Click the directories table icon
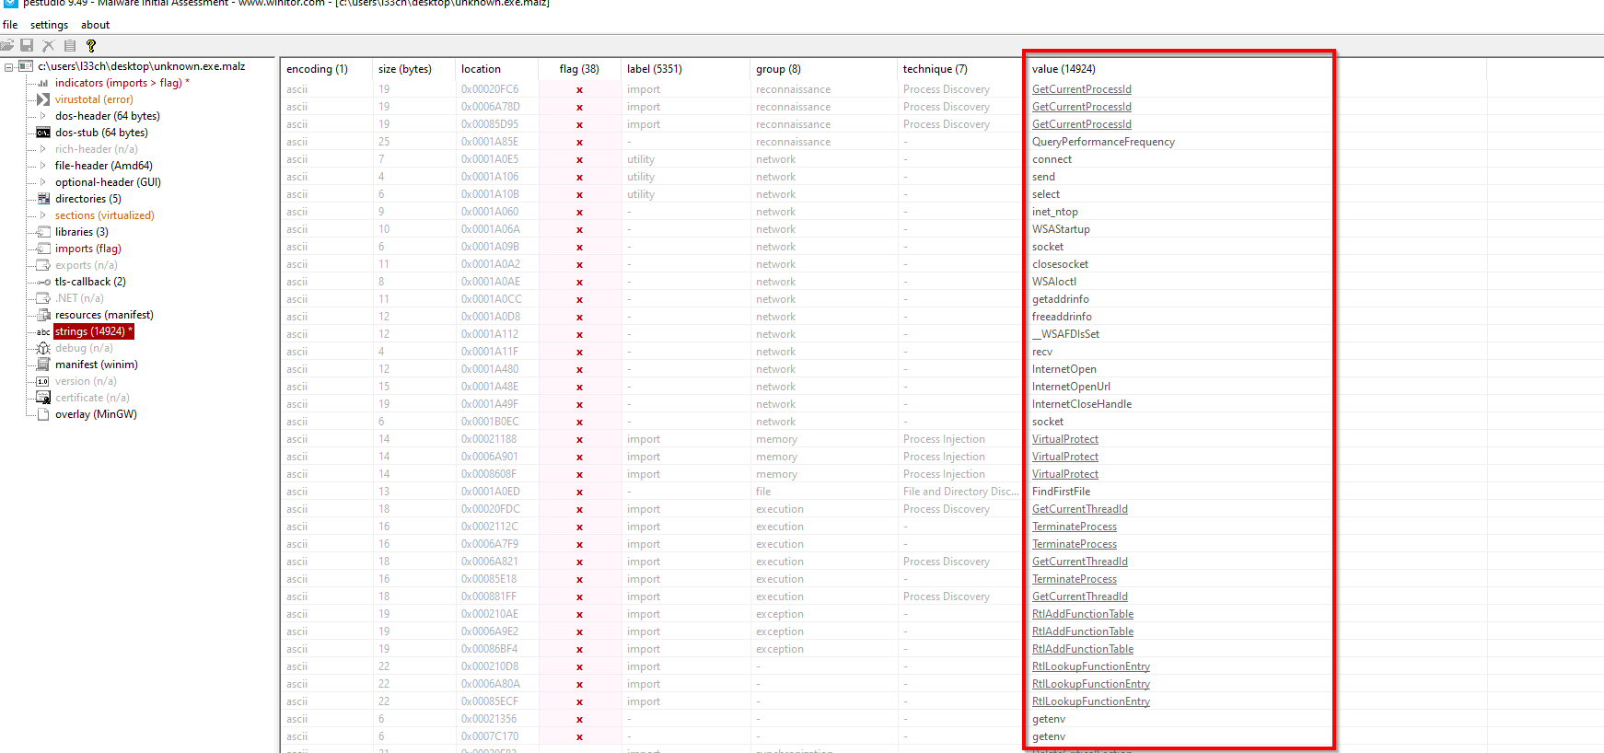This screenshot has width=1604, height=753. coord(43,199)
